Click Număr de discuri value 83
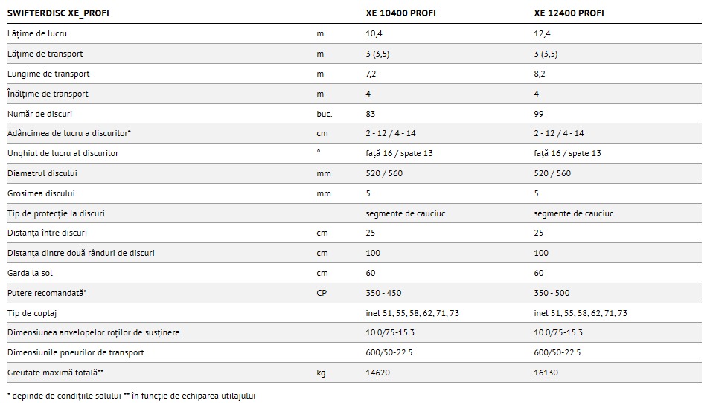716x403 pixels. [371, 114]
